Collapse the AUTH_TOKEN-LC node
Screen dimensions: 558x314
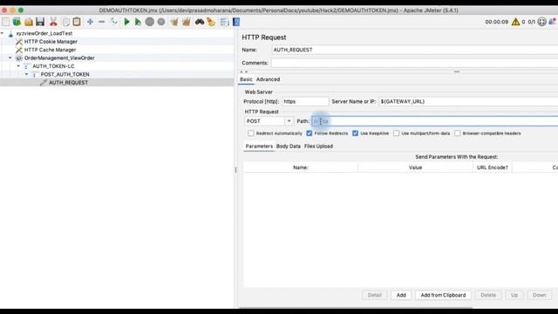pyautogui.click(x=18, y=66)
